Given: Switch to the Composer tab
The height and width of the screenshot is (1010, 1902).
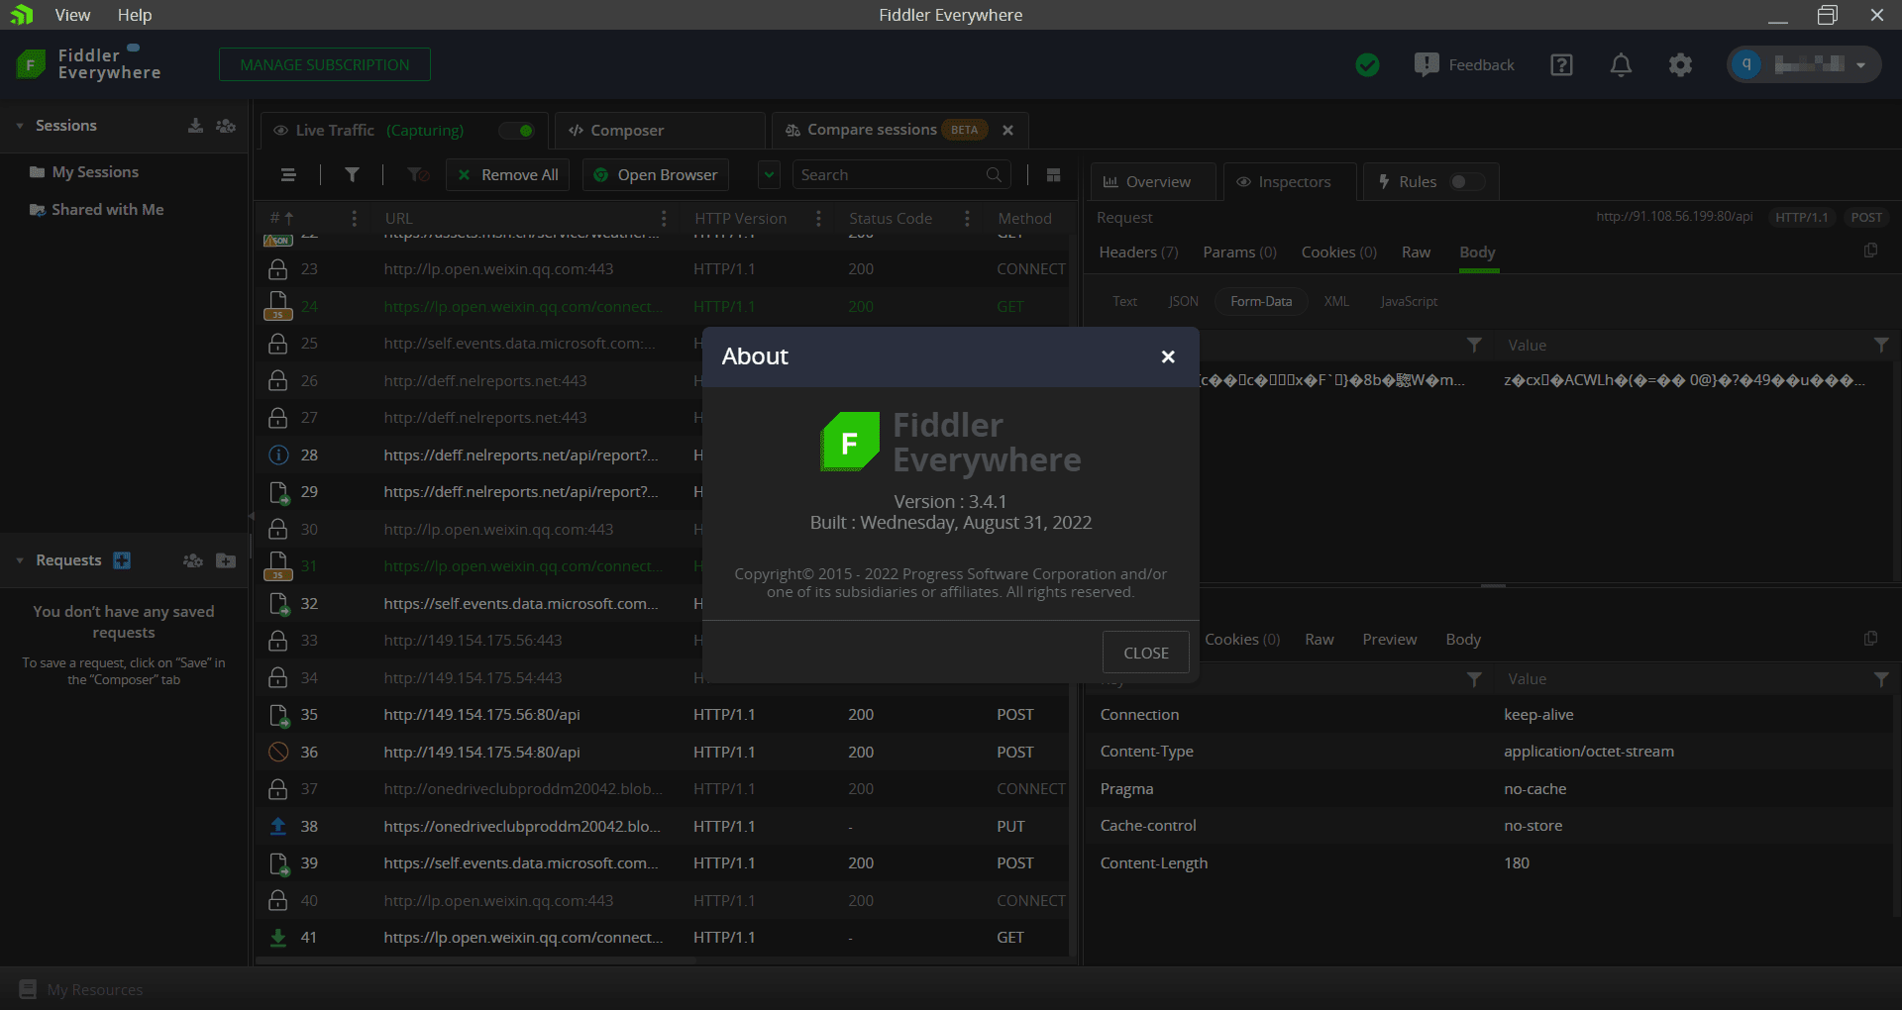Looking at the screenshot, I should [660, 131].
